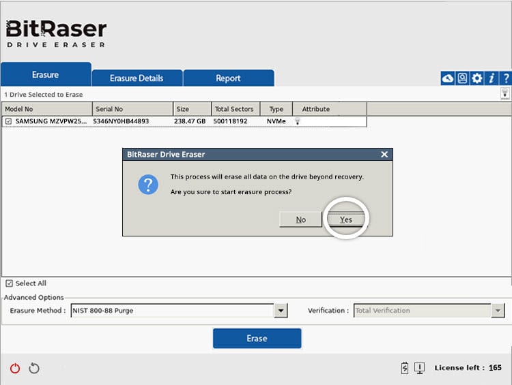512x385 pixels.
Task: Close the BitRaser Drive Eraser dialog
Action: click(x=384, y=154)
